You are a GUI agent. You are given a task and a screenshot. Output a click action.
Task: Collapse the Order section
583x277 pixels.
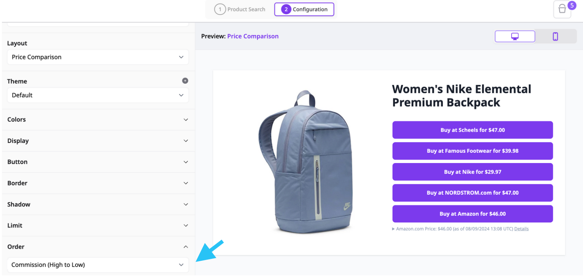(98, 247)
